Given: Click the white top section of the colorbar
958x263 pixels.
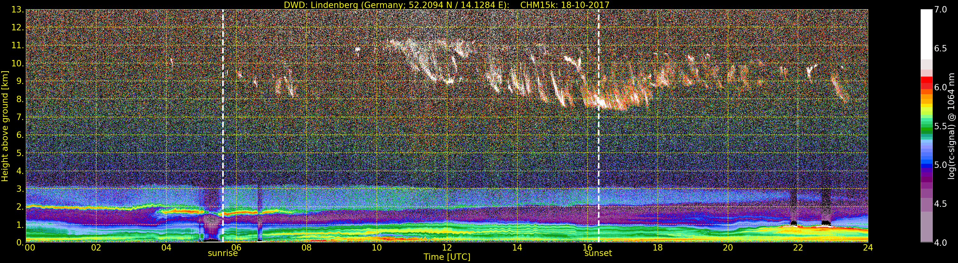Looking at the screenshot, I should tap(927, 34).
